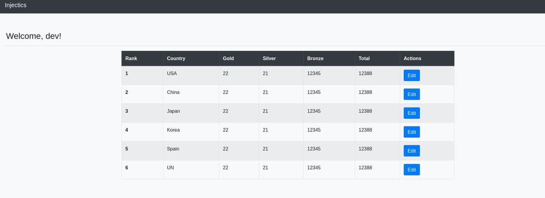
Task: Click the Rank column header
Action: point(131,58)
